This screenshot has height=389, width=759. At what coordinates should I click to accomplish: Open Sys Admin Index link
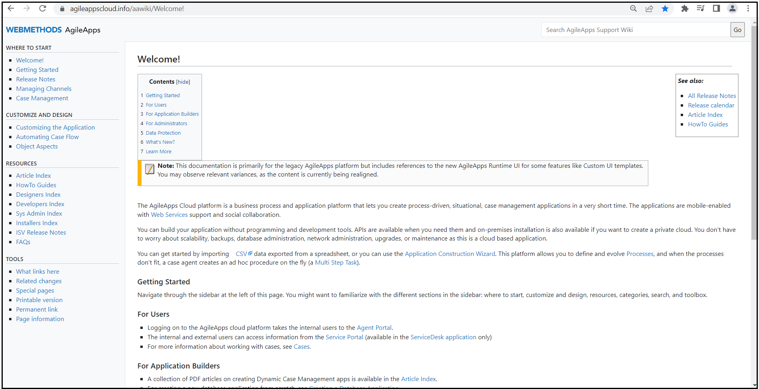[39, 214]
